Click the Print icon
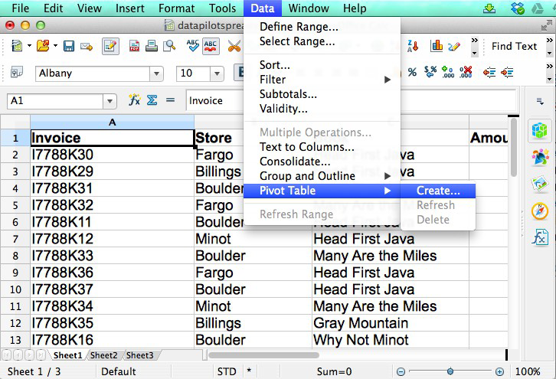Image resolution: width=556 pixels, height=379 pixels. pyautogui.click(x=152, y=46)
